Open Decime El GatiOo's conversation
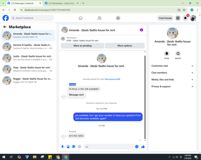The height and width of the screenshot is (160, 201). tap(28, 47)
